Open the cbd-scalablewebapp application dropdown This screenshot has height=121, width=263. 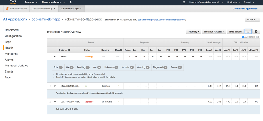(x=44, y=9)
